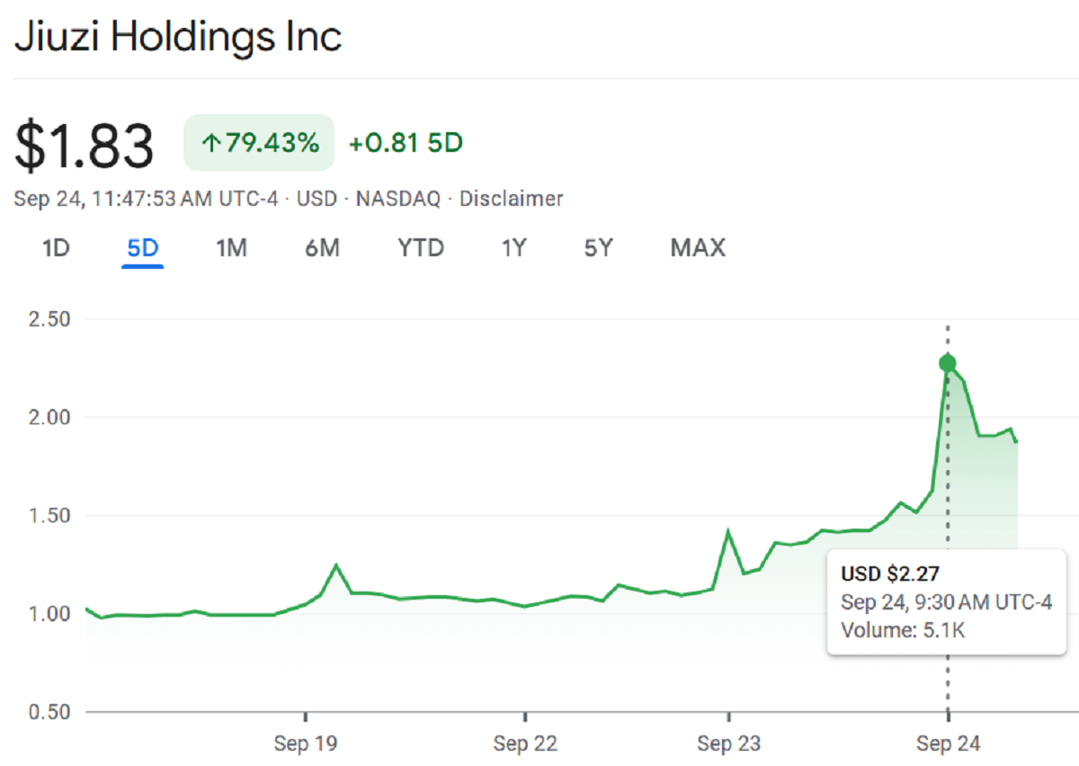
Task: Click the Sep 19 date axis label
Action: pyautogui.click(x=305, y=744)
